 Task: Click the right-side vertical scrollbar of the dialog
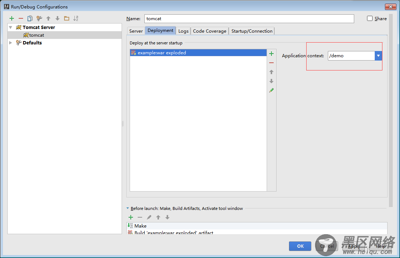click(x=391, y=110)
